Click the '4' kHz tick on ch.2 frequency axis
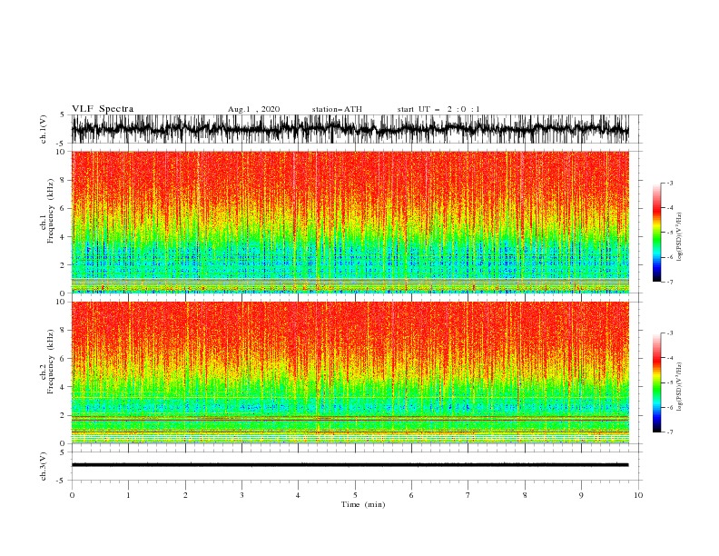This screenshot has width=719, height=556. coord(64,387)
